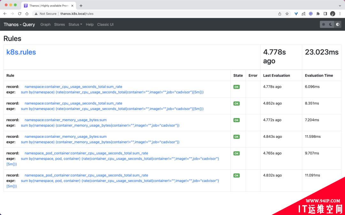Open the Chrome three-dot menu
This screenshot has height=215, width=345.
pyautogui.click(x=340, y=14)
